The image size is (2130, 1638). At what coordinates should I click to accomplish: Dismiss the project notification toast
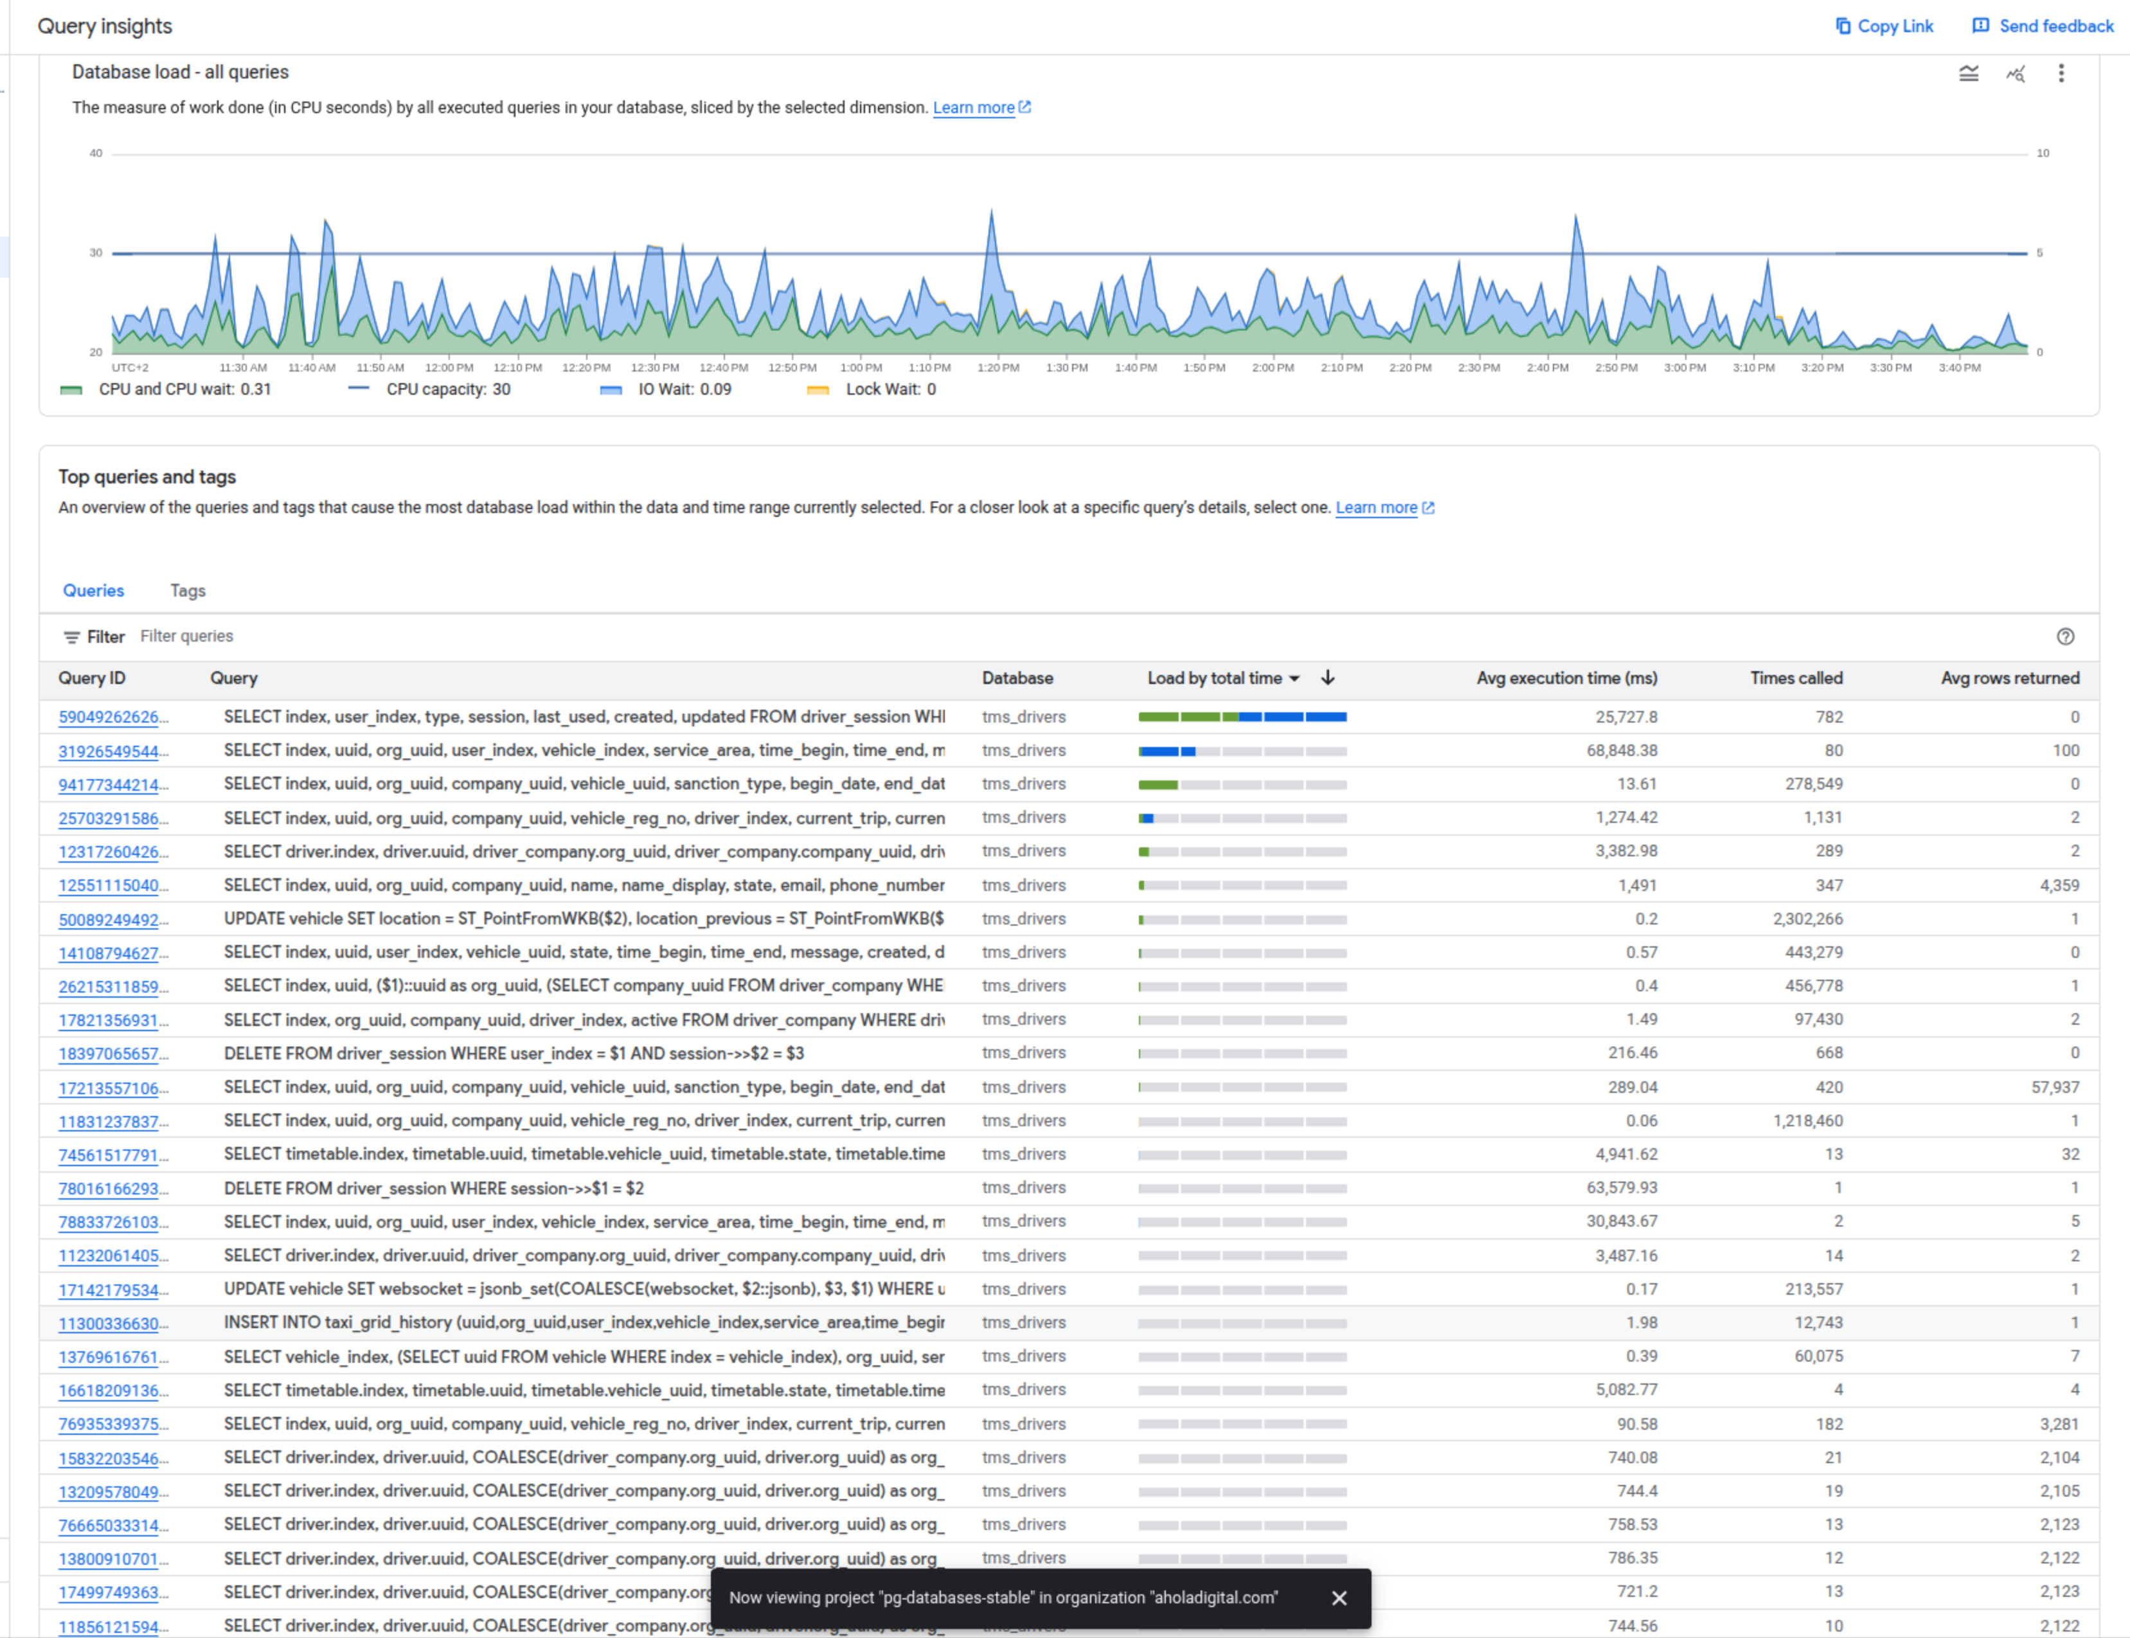(1338, 1598)
